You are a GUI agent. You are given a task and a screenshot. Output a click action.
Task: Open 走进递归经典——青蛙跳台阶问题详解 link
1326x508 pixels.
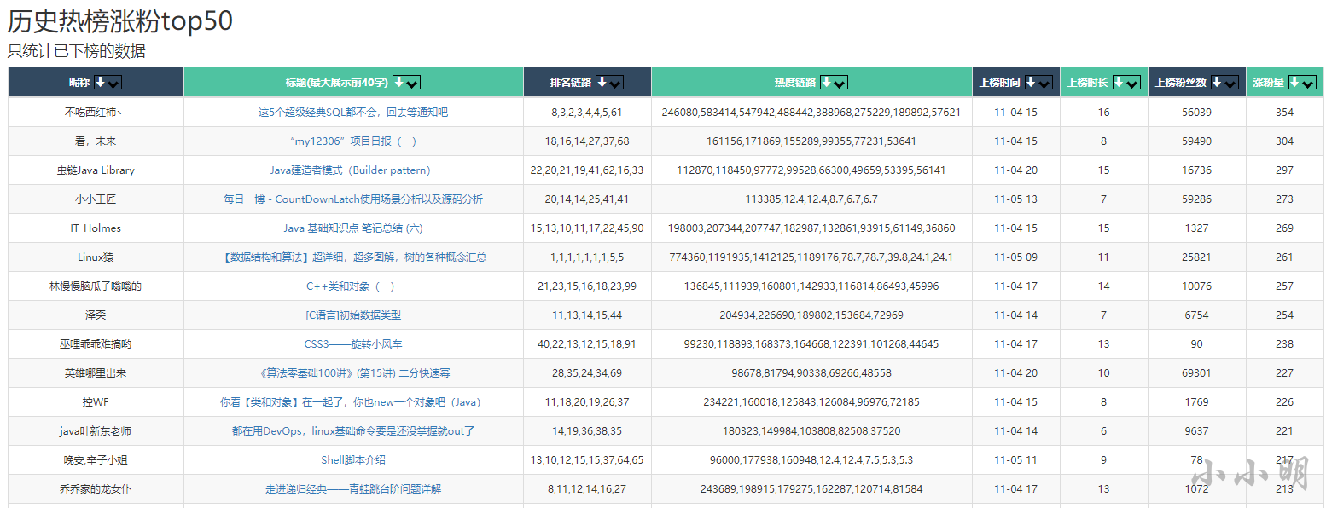[x=353, y=489]
